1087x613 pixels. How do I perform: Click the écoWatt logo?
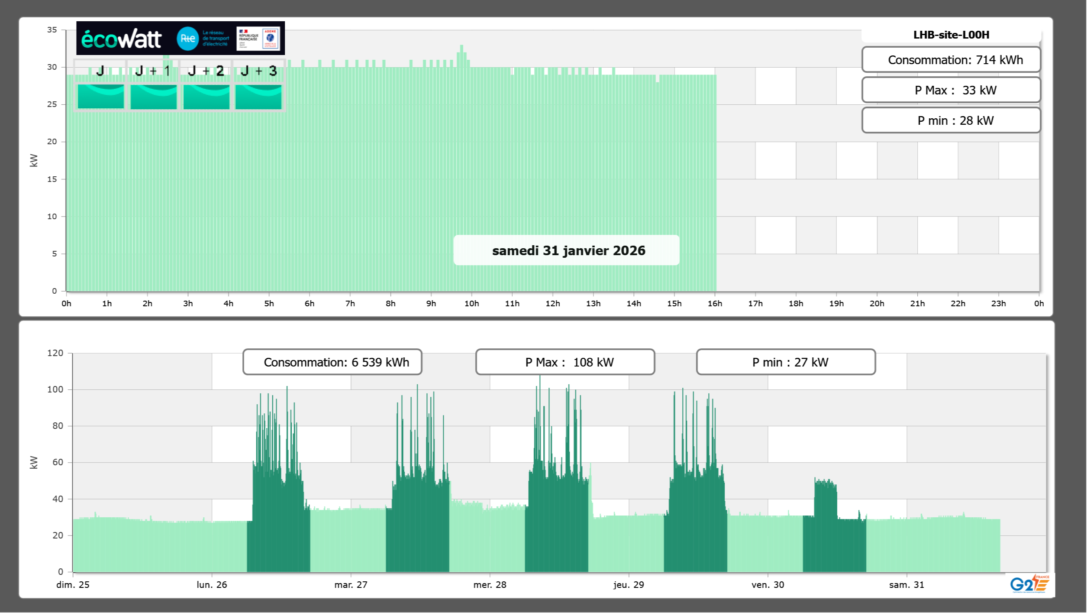click(121, 39)
